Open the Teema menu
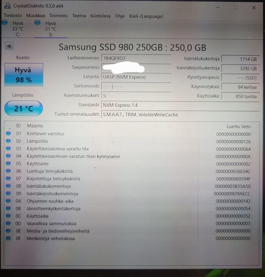 [79, 16]
